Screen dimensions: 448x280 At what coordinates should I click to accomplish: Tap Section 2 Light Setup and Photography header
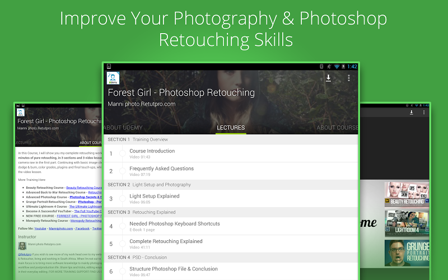231,185
